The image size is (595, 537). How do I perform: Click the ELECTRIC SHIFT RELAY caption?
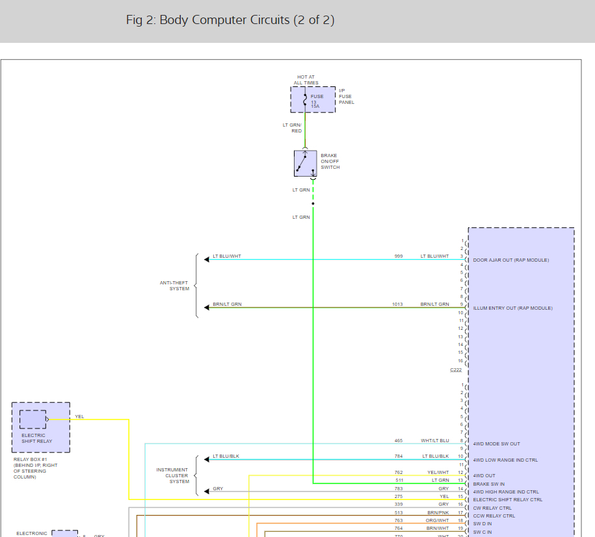coord(37,438)
